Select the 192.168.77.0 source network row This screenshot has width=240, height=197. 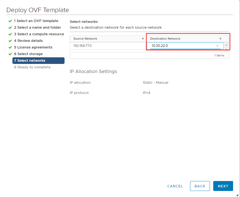(83, 46)
